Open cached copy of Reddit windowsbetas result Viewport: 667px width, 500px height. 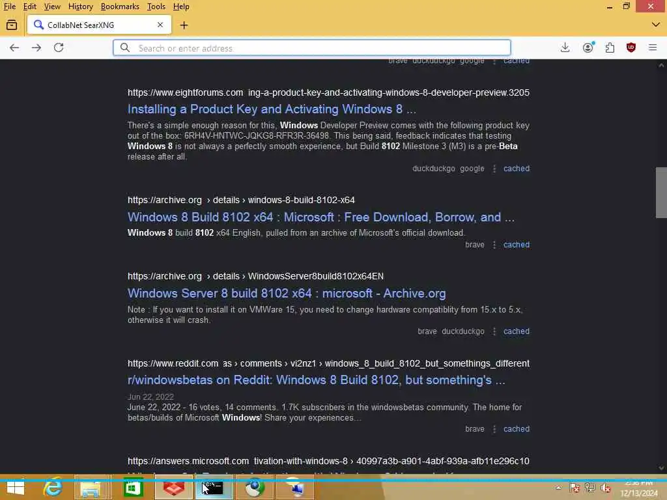[x=517, y=429]
